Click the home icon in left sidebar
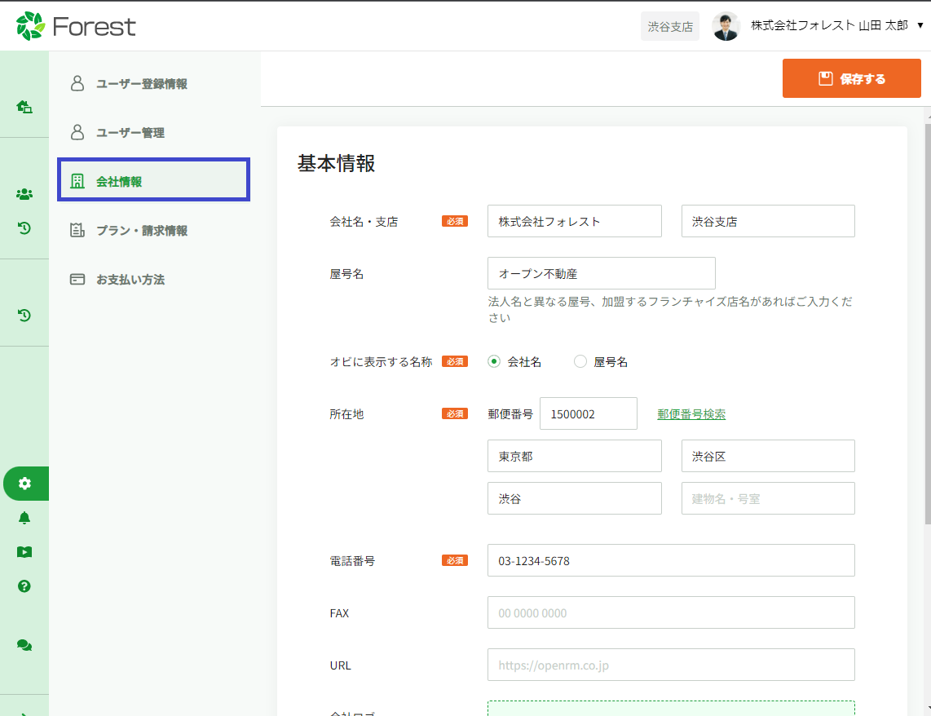This screenshot has height=716, width=931. [24, 106]
